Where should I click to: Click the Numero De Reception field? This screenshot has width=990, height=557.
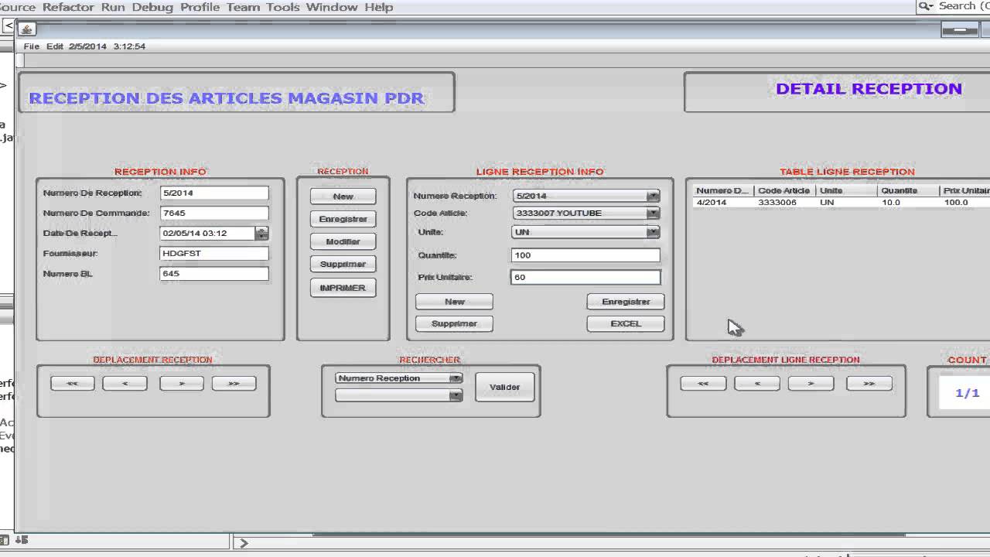tap(214, 193)
